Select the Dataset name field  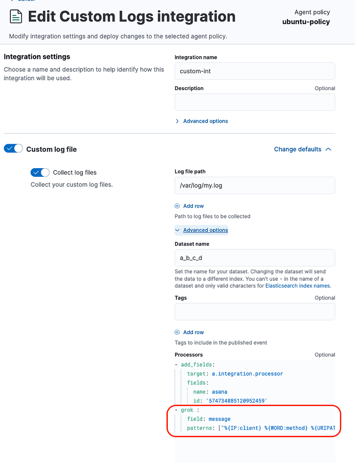tap(255, 258)
